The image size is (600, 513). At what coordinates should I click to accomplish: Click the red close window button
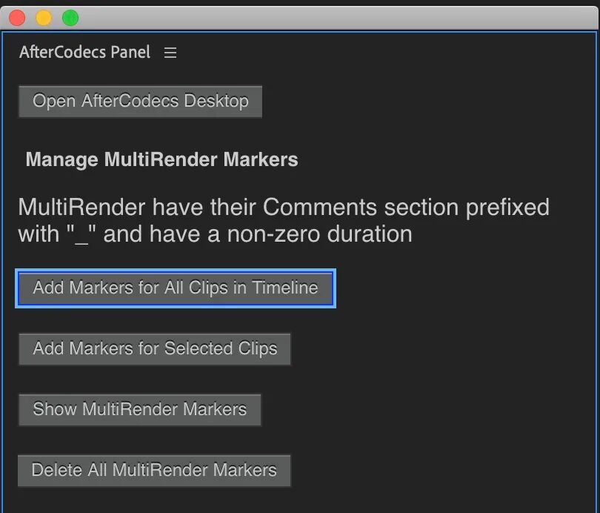coord(17,18)
